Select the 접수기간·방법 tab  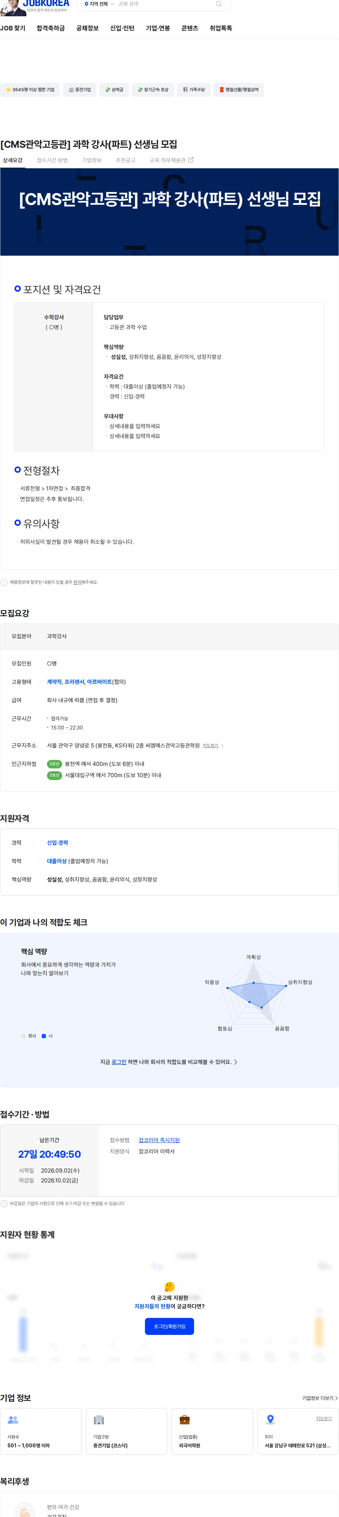coord(52,160)
